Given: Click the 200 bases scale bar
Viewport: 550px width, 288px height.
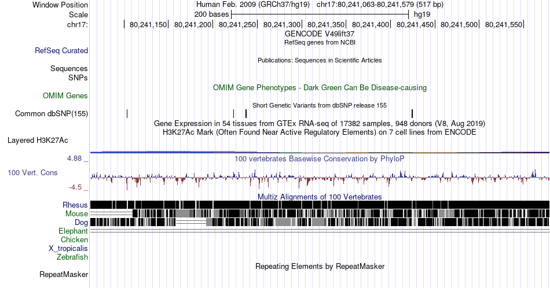Looking at the screenshot, I should pos(320,14).
